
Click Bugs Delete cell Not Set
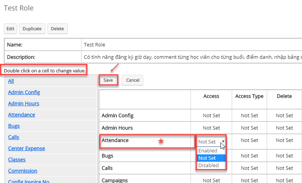[284, 156]
